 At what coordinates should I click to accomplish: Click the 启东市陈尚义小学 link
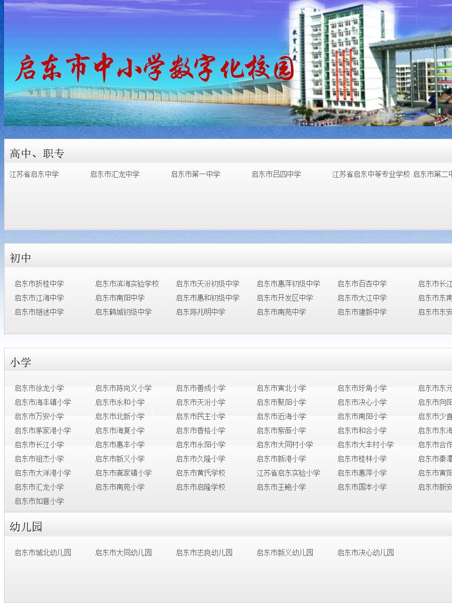(124, 388)
